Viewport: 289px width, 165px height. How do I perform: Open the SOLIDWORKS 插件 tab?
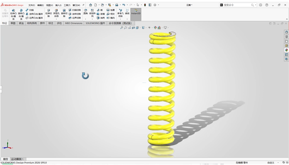click(x=95, y=23)
